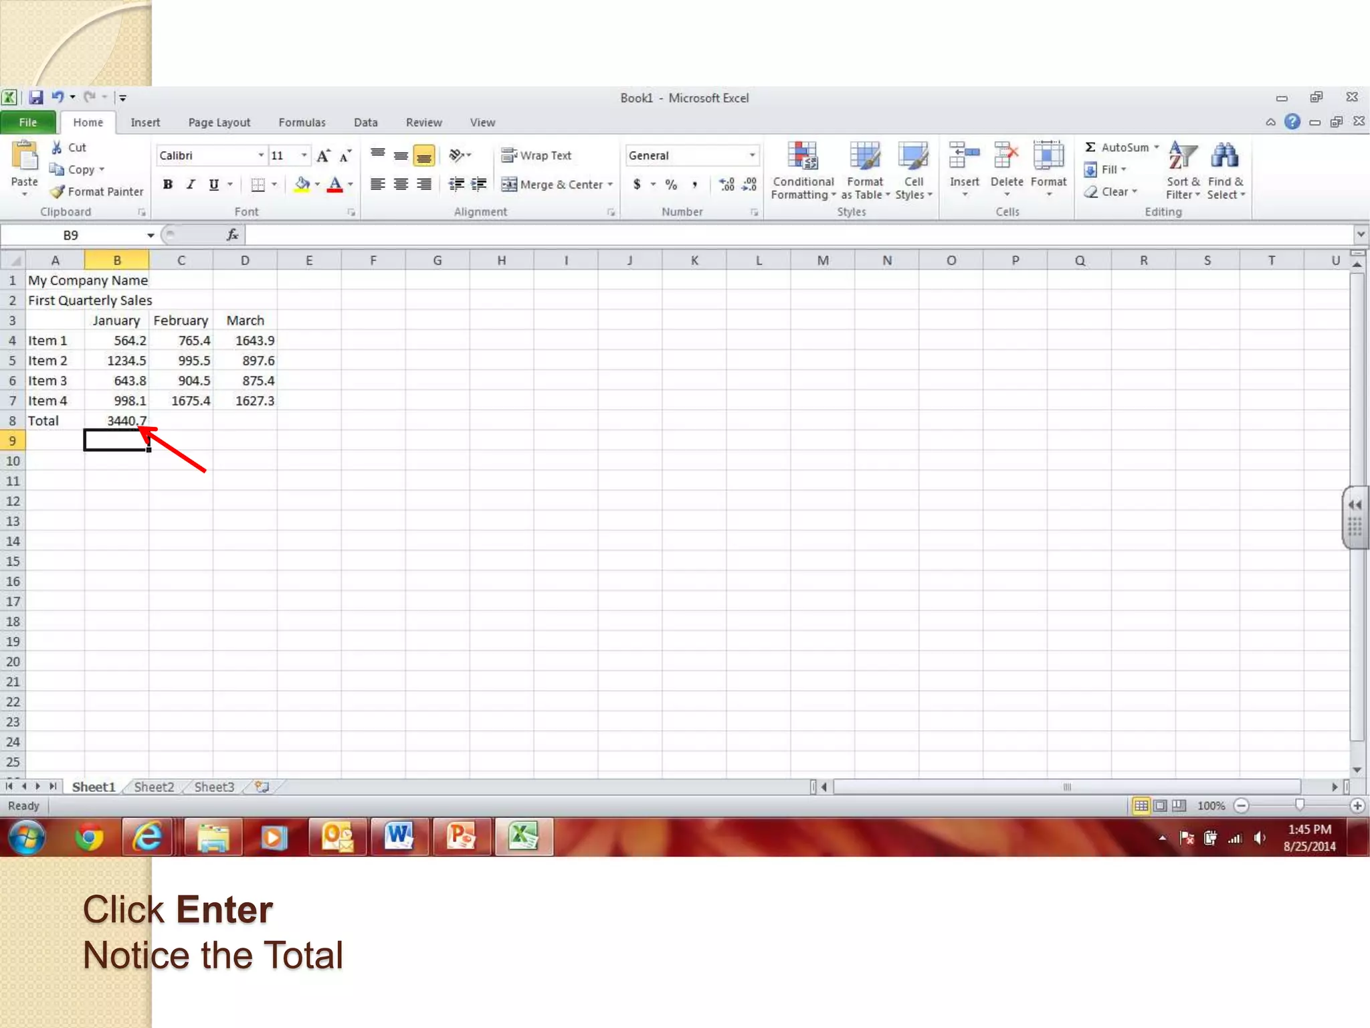
Task: Expand the Name Box dropdown arrow
Action: click(x=151, y=235)
